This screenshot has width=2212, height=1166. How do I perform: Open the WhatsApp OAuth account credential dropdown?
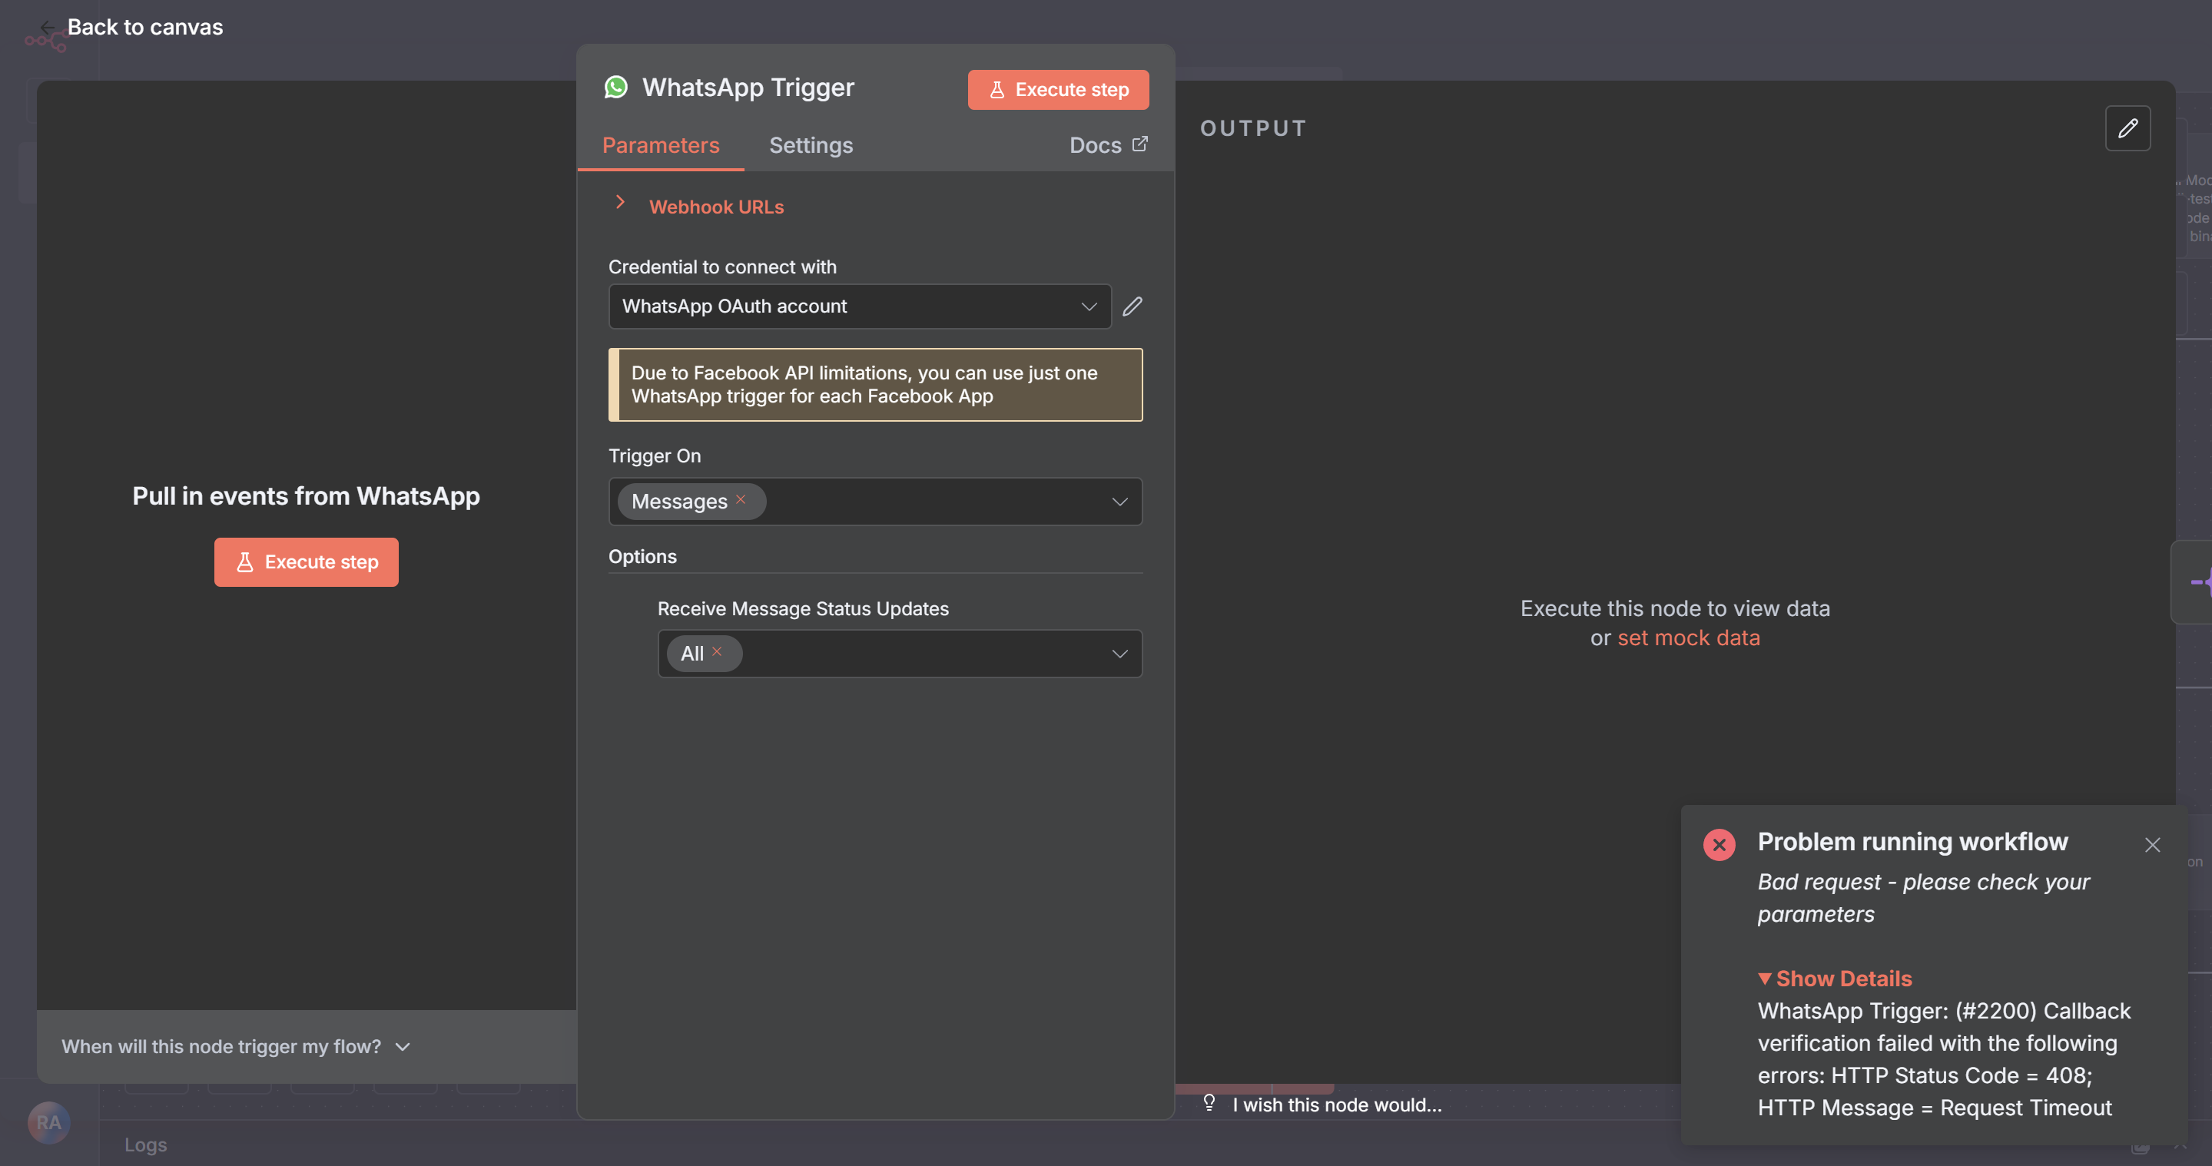1088,306
